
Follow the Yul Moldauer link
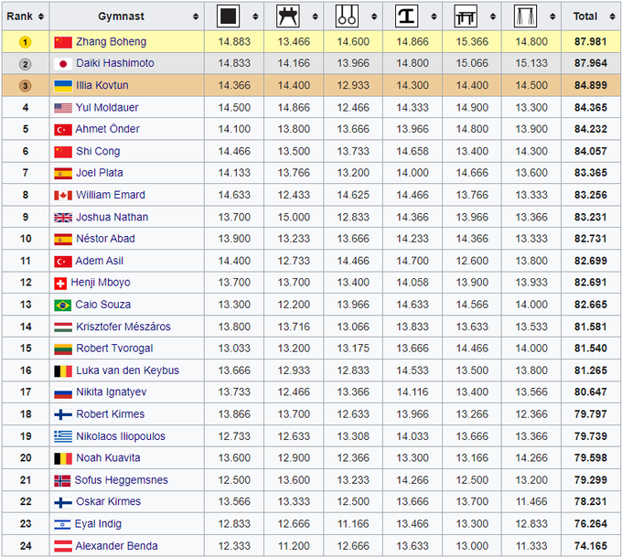(108, 108)
